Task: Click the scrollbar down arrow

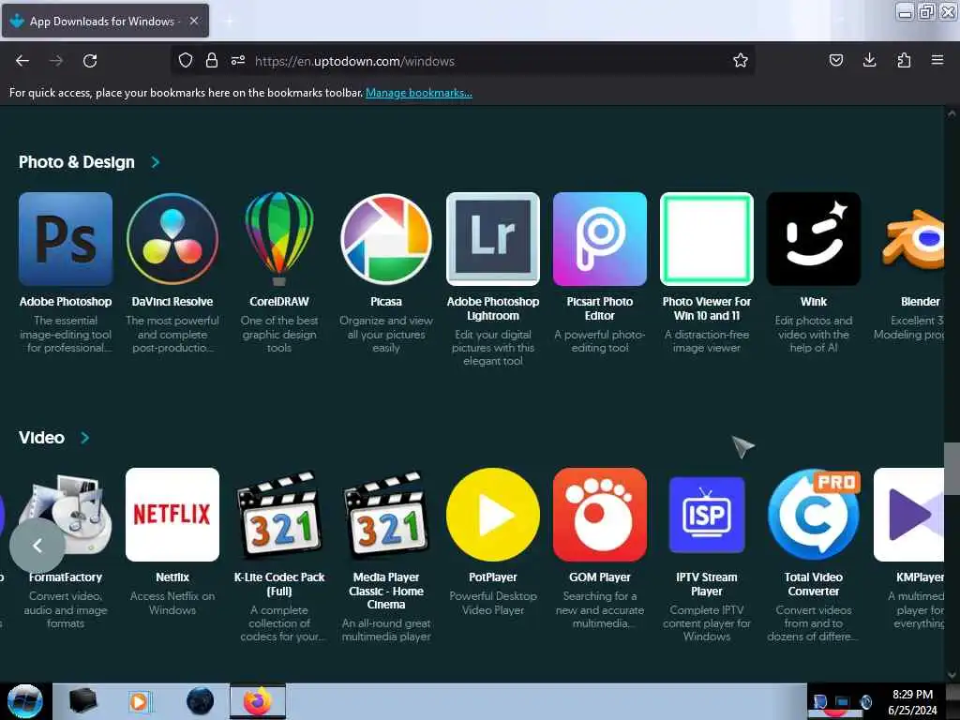Action: pyautogui.click(x=952, y=675)
